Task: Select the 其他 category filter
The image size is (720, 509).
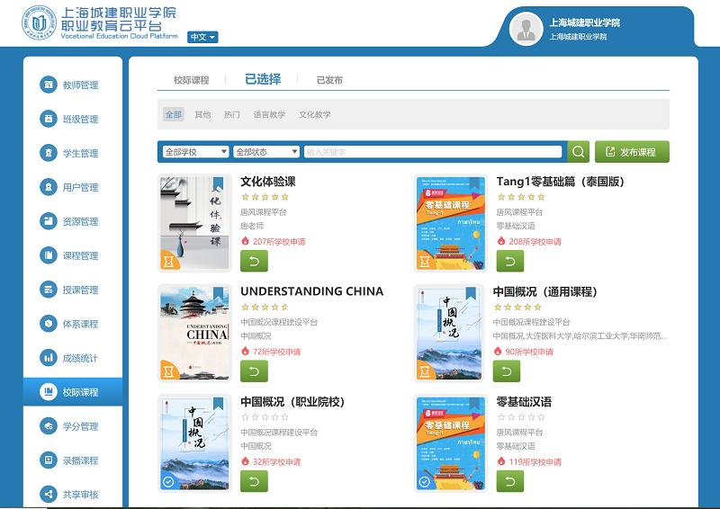Action: (x=202, y=114)
